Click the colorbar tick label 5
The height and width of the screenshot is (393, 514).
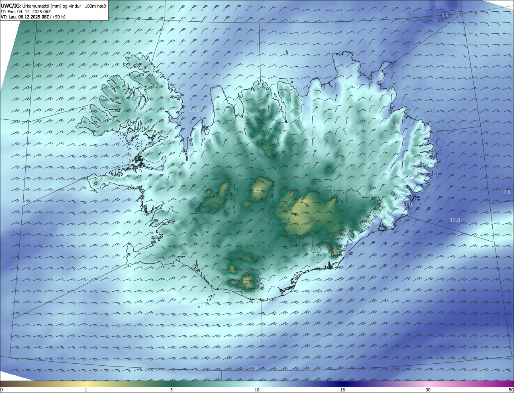click(x=171, y=390)
